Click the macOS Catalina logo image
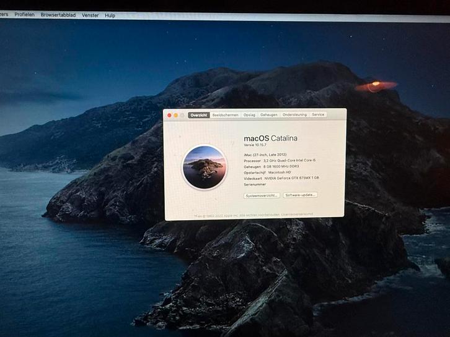The width and height of the screenshot is (450, 337). 205,167
